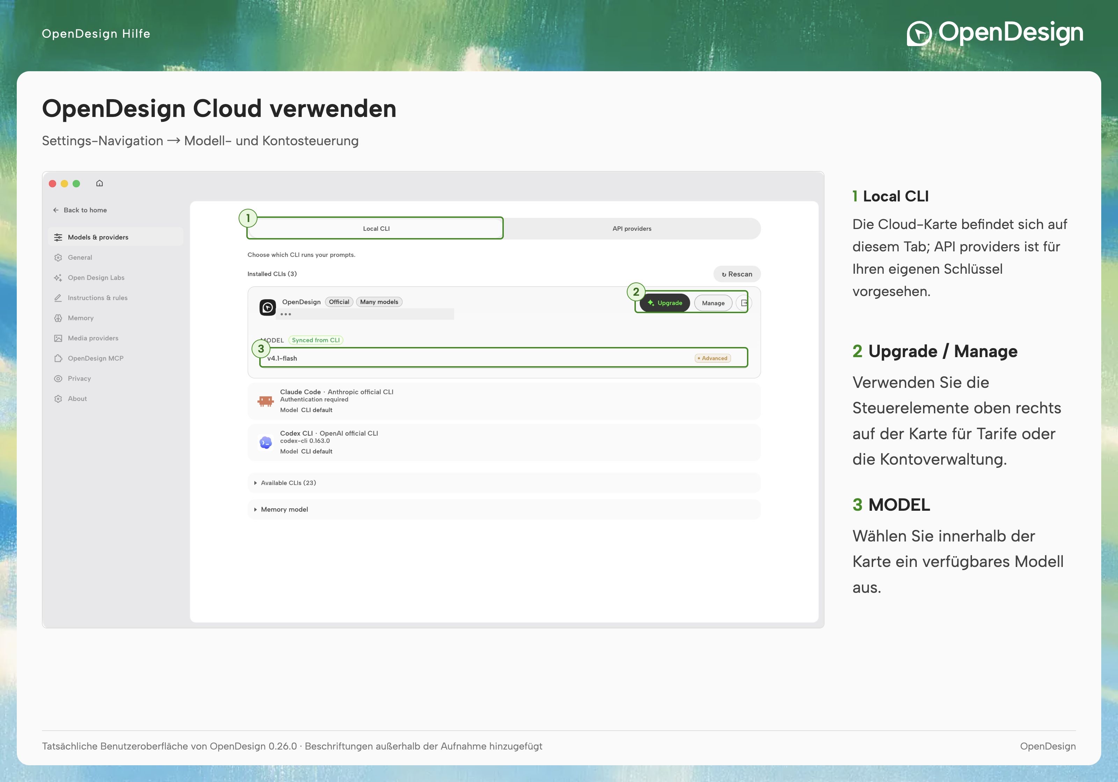Viewport: 1118px width, 782px height.
Task: Open Models & providers settings section
Action: pyautogui.click(x=116, y=237)
